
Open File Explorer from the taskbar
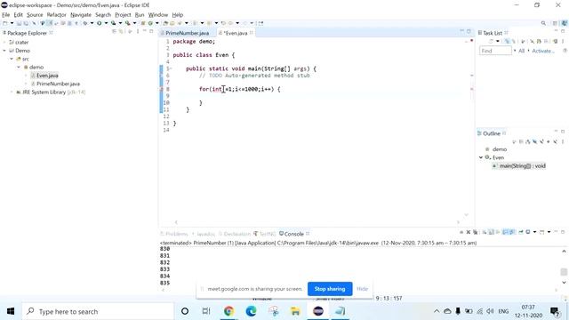coord(295,311)
